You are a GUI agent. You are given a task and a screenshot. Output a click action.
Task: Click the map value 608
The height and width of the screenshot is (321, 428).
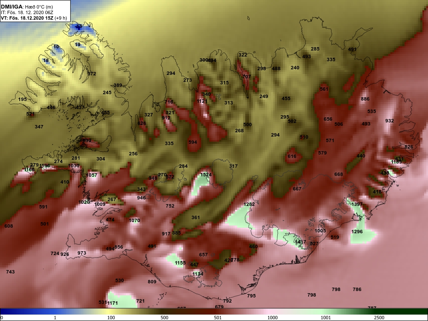point(9,226)
